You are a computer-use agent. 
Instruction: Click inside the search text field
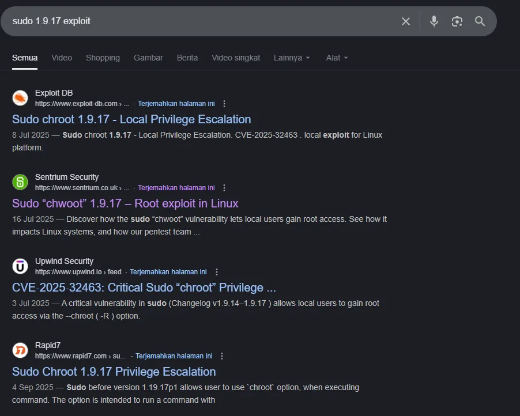[x=202, y=21]
